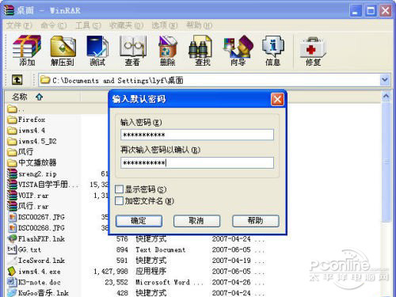Click the KuGoo音乐.lnk shortcut icon
Screen dimensions: 396x297
coord(12,292)
